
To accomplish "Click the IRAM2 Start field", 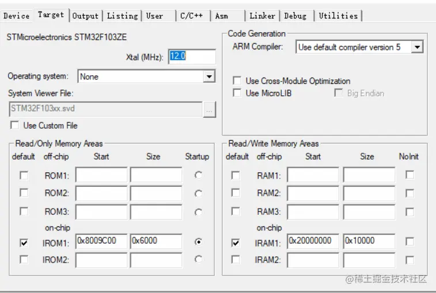I will pyautogui.click(x=313, y=260).
